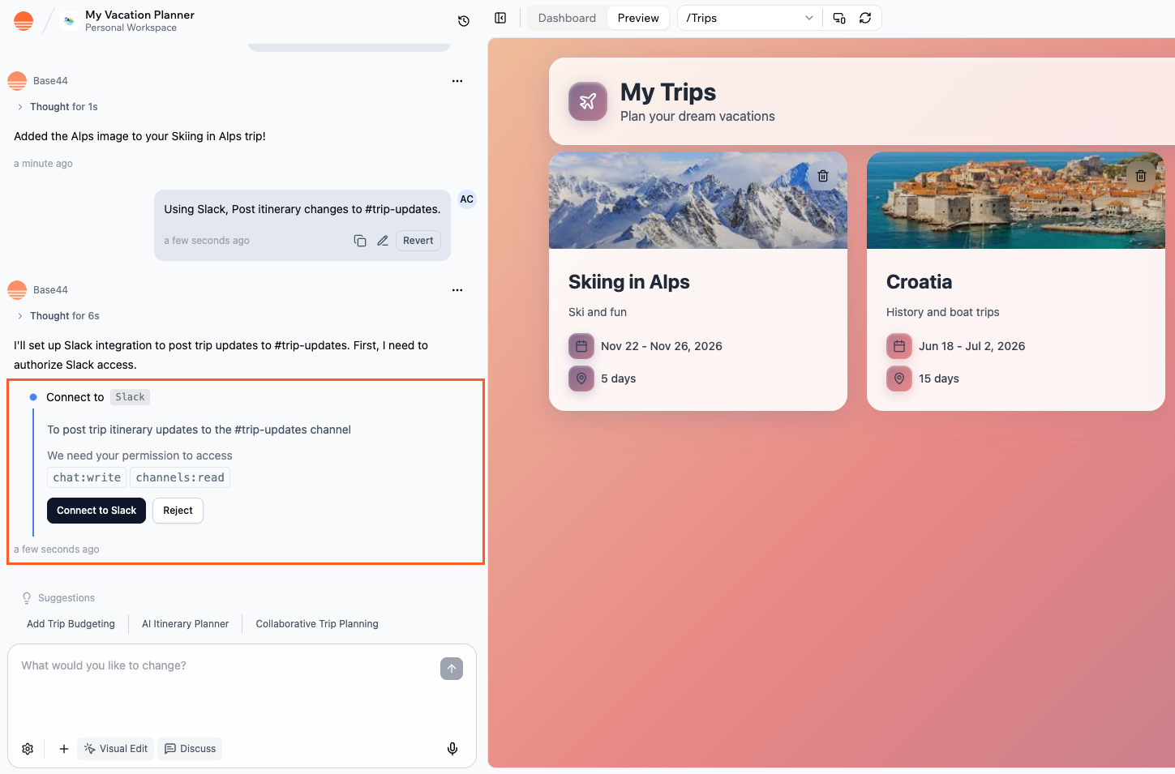
Task: Open chat settings gear
Action: pos(27,748)
